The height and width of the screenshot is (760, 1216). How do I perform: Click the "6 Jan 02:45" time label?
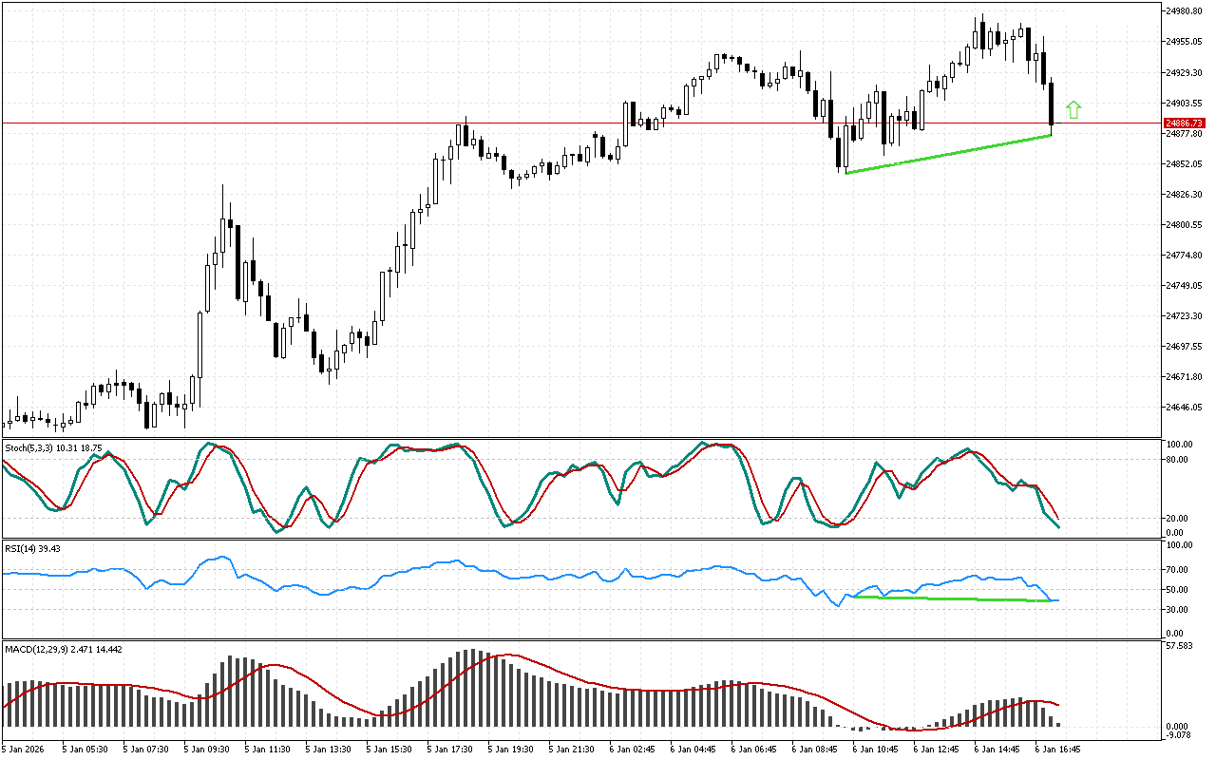(632, 749)
